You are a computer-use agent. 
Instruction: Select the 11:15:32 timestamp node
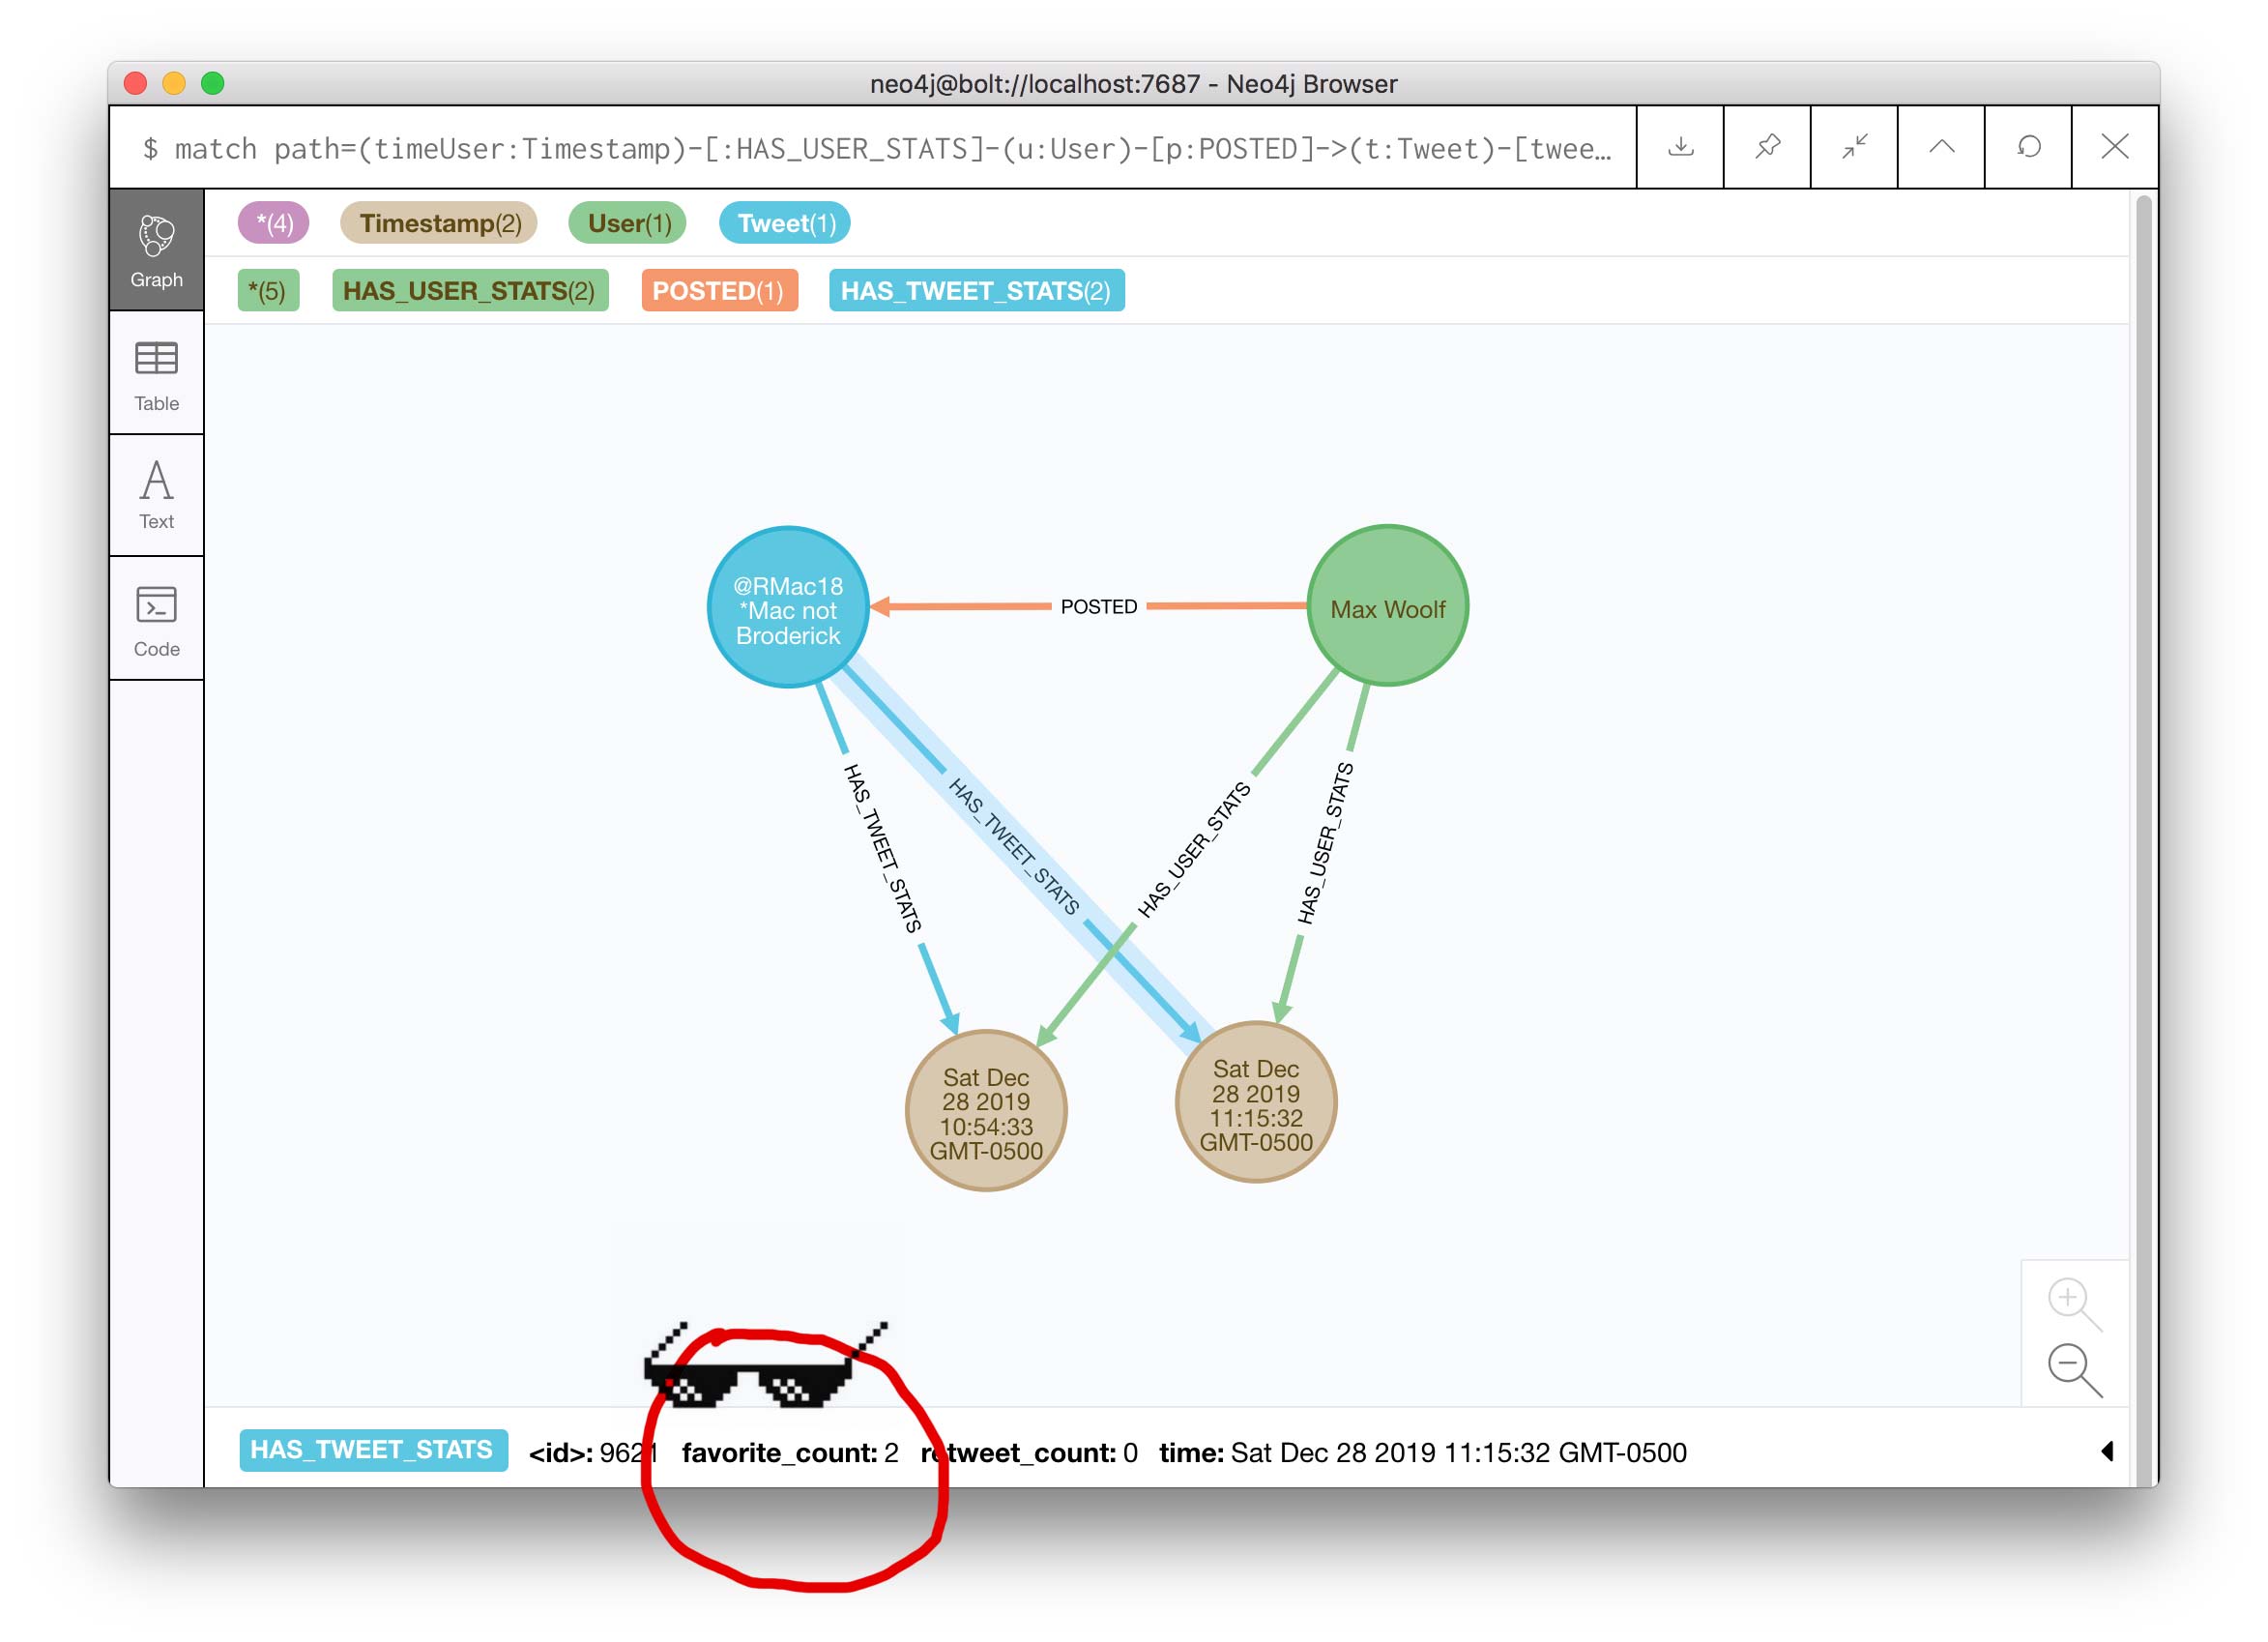[1256, 1104]
